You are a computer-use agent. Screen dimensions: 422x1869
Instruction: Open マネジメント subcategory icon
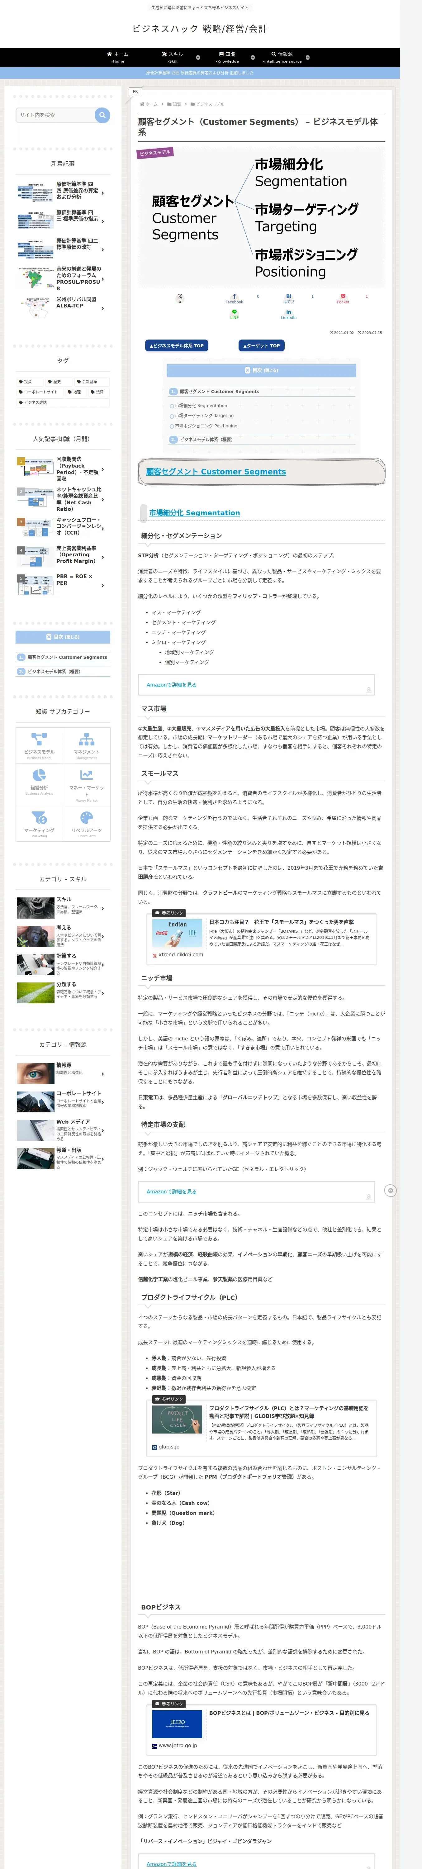click(x=86, y=744)
